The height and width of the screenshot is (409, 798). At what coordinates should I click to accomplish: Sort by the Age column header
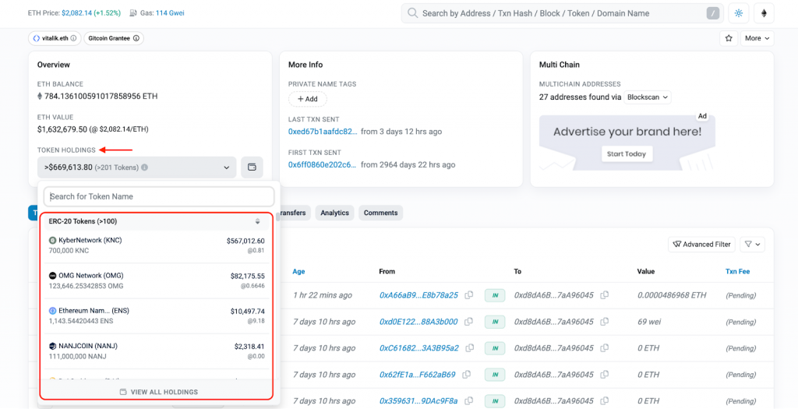point(298,271)
